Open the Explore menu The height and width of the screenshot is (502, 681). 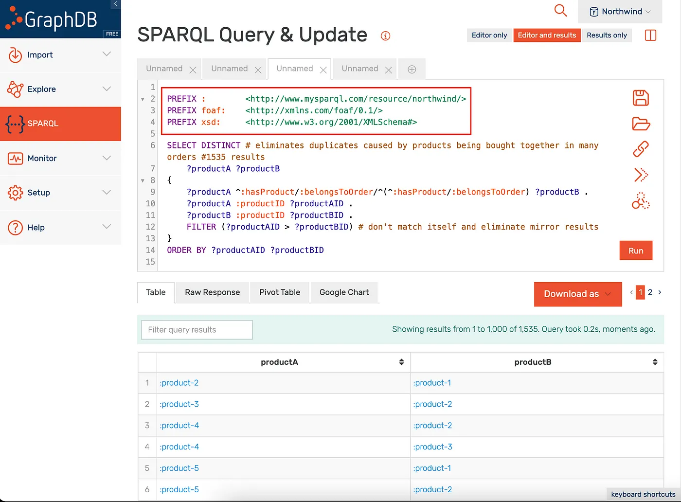pyautogui.click(x=60, y=89)
